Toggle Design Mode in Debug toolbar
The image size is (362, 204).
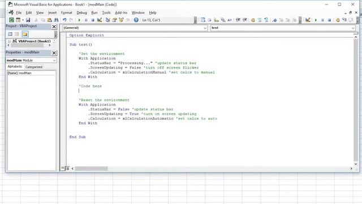(x=308, y=20)
